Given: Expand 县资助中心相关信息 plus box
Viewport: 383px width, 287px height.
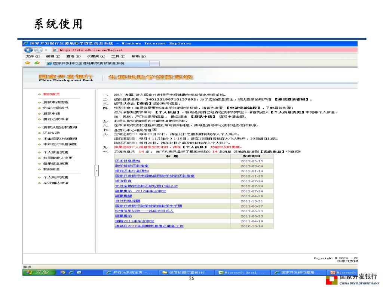Looking at the screenshot, I should [x=154, y=130].
